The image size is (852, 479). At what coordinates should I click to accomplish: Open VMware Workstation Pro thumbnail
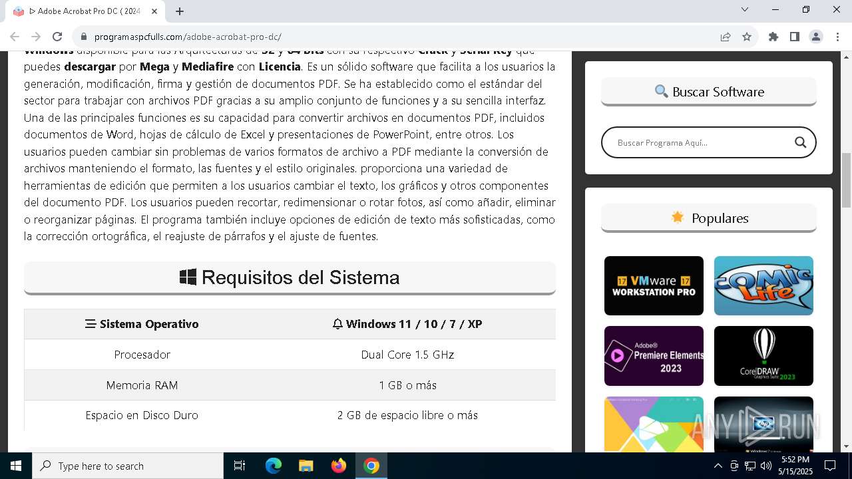(x=654, y=285)
